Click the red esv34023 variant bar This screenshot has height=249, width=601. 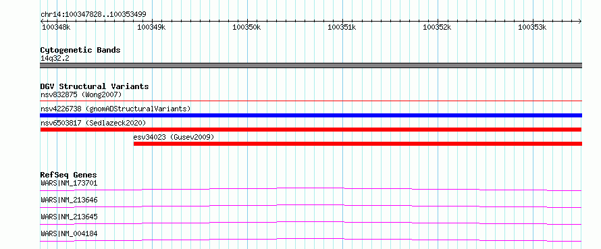(x=358, y=144)
